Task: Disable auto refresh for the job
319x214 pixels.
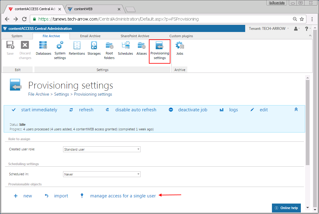Action: (135, 110)
